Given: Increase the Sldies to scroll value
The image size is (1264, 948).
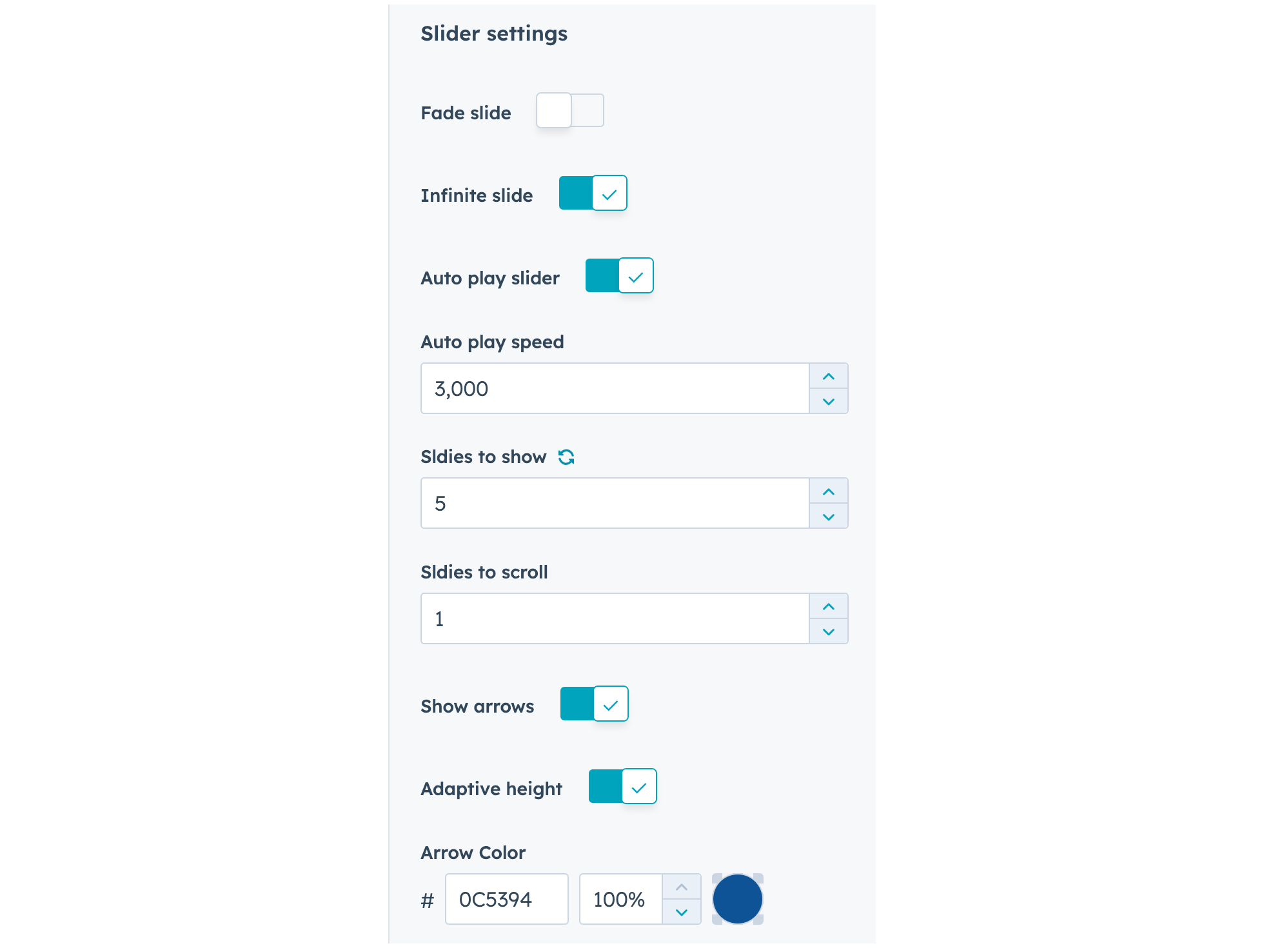Looking at the screenshot, I should [829, 606].
